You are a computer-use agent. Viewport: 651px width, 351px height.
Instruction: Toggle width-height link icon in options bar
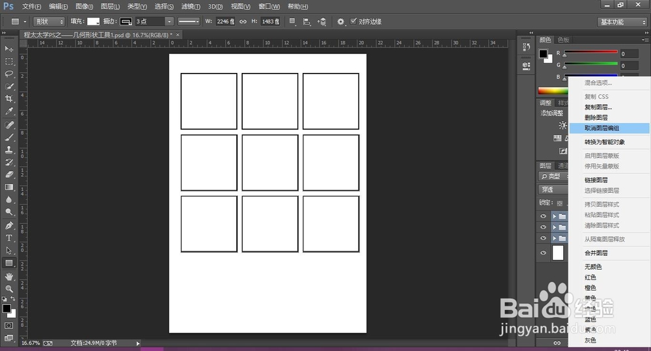(243, 21)
